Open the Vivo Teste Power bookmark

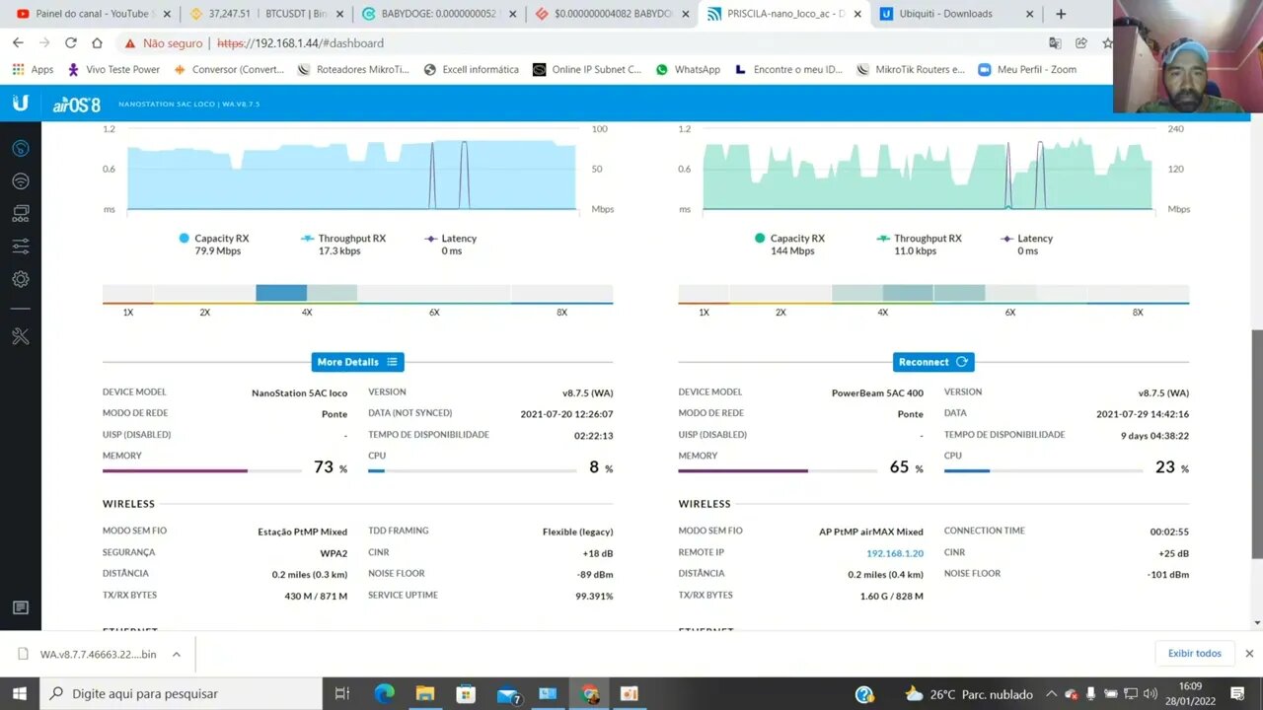pos(113,70)
